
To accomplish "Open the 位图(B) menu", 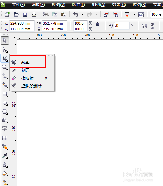I will (140, 5).
